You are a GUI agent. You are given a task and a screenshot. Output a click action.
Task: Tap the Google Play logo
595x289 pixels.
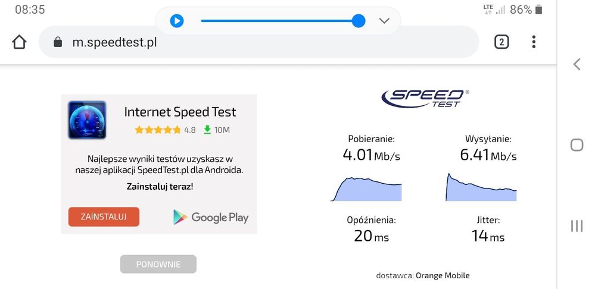[211, 217]
